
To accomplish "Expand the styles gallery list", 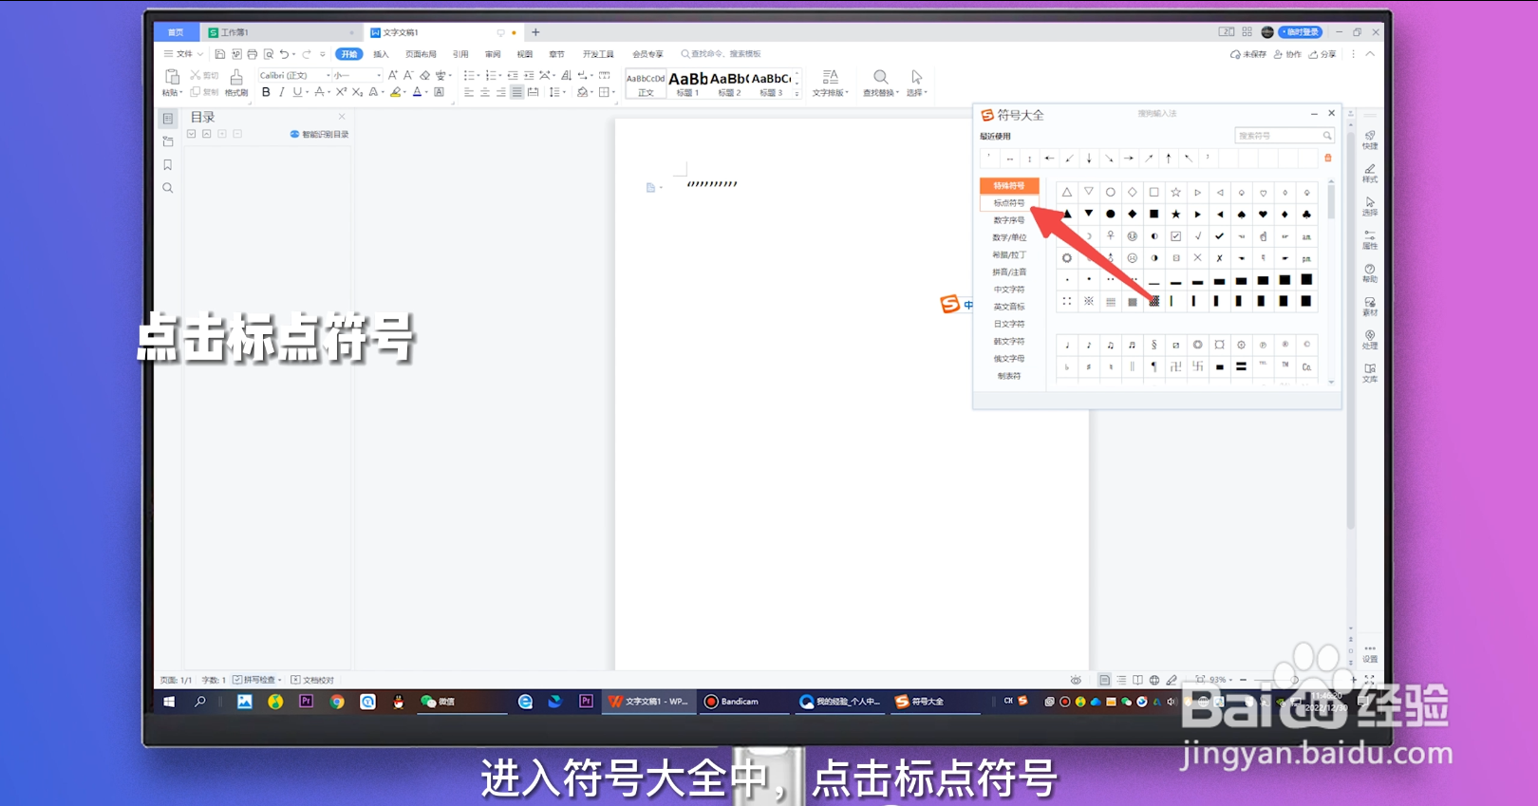I will [x=797, y=93].
